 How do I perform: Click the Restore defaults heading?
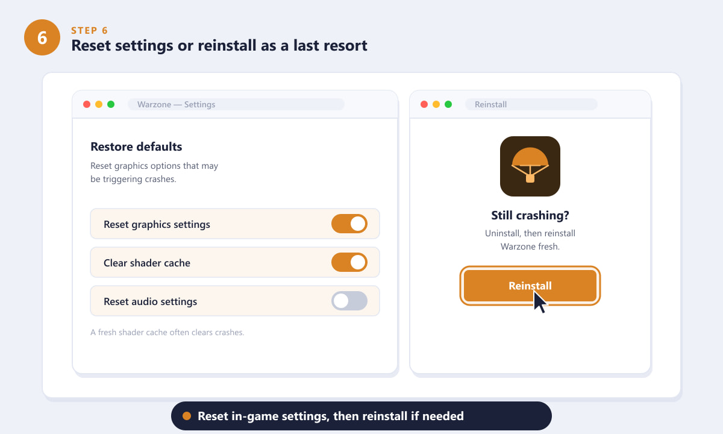[136, 146]
